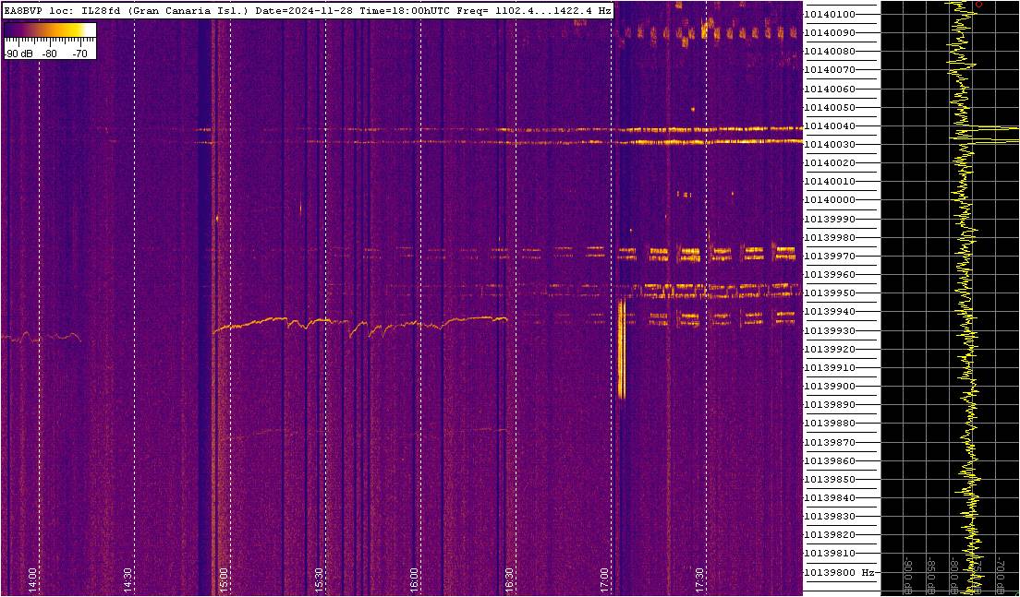
Task: Click the 10139880 frequency scale label
Action: [x=830, y=424]
